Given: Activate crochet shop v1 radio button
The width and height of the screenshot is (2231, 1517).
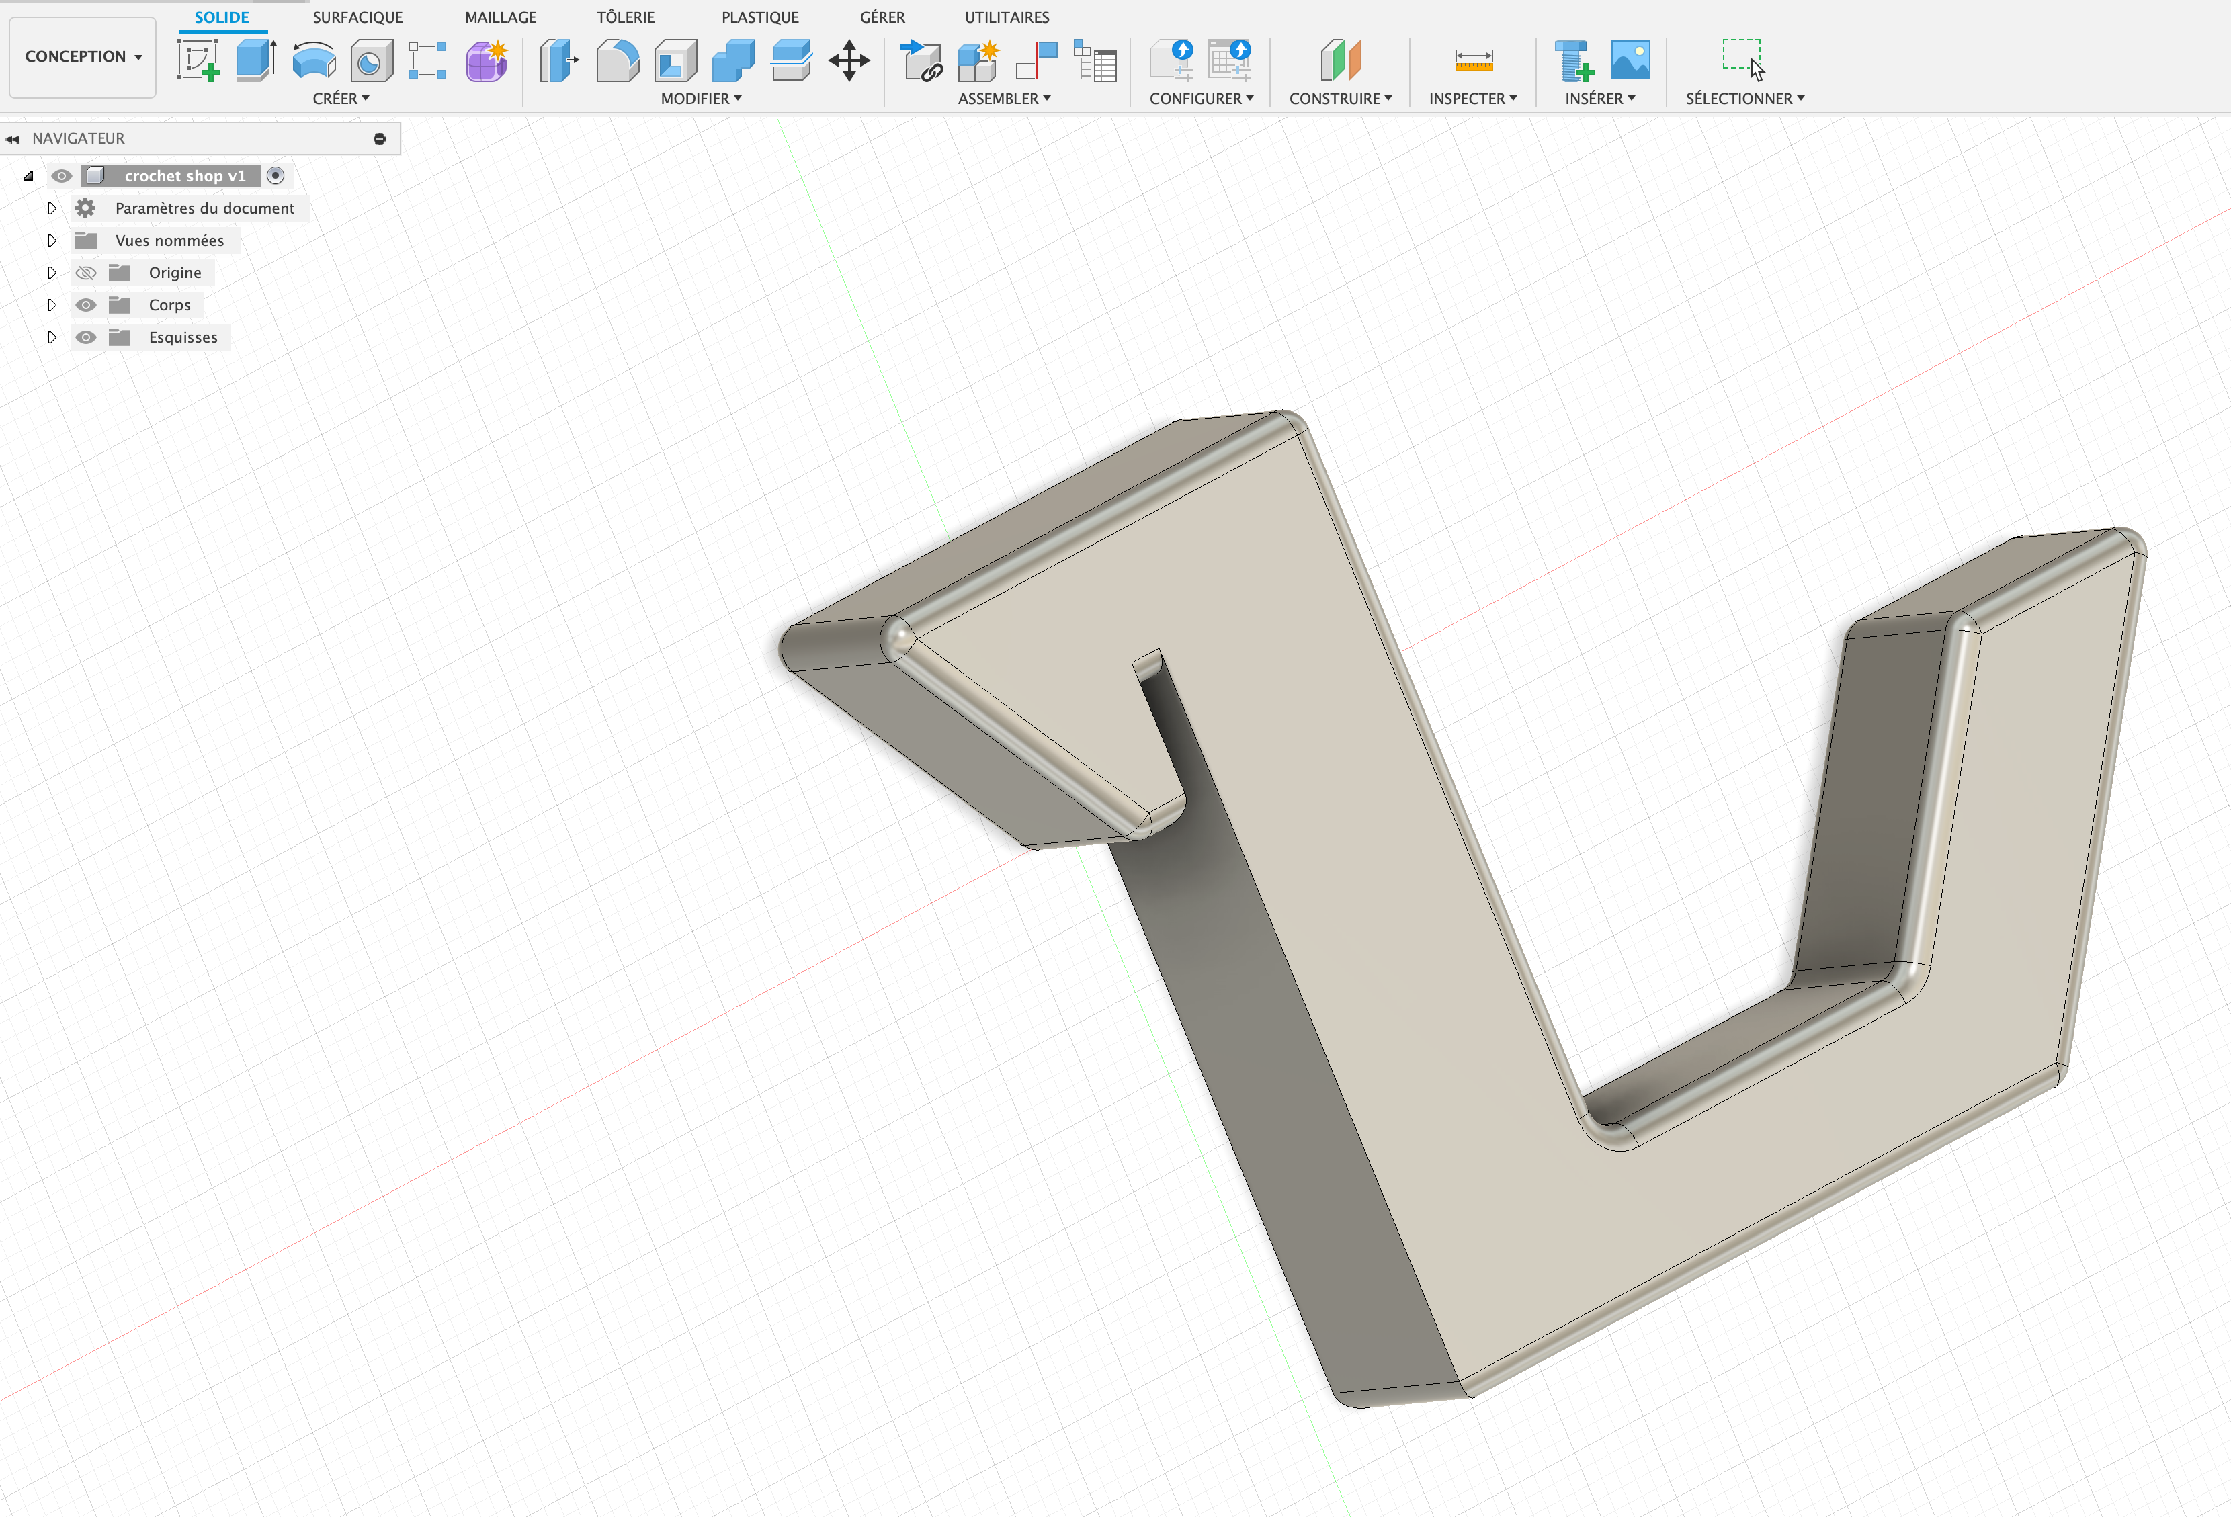Looking at the screenshot, I should [x=276, y=175].
